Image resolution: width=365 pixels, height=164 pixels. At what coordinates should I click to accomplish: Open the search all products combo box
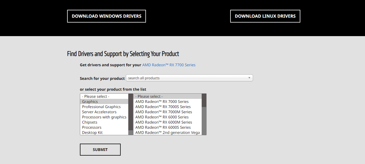point(189,78)
